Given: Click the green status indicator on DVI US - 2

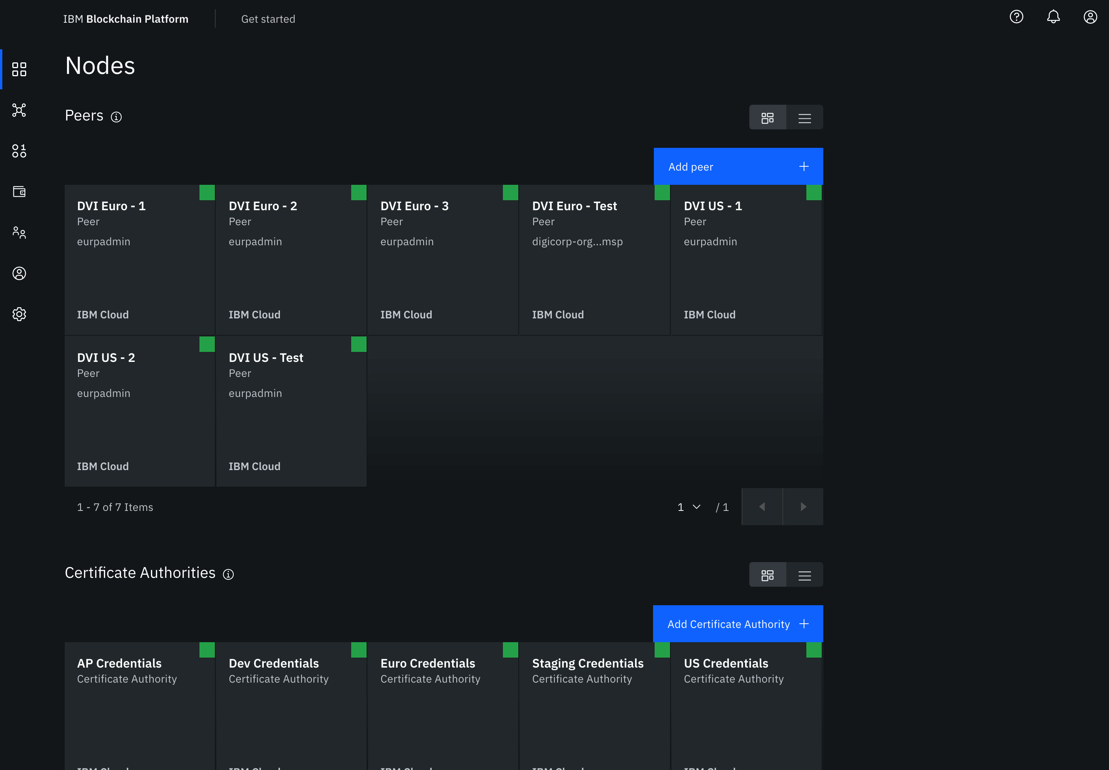Looking at the screenshot, I should tap(207, 345).
